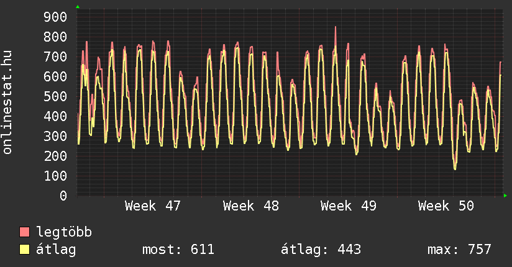512x267 pixels.
Task: Click the 'max: 757' statistic
Action: pos(459,250)
